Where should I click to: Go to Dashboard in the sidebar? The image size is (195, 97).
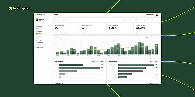click(43, 26)
